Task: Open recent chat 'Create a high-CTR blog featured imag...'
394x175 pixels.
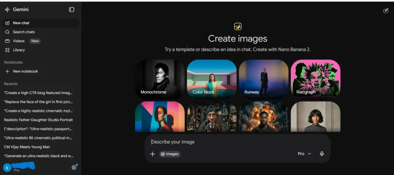Action: [38, 93]
